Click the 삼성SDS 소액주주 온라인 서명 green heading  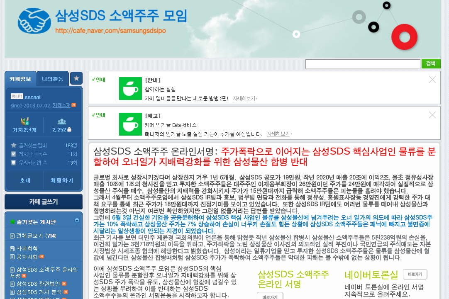[x=293, y=279]
